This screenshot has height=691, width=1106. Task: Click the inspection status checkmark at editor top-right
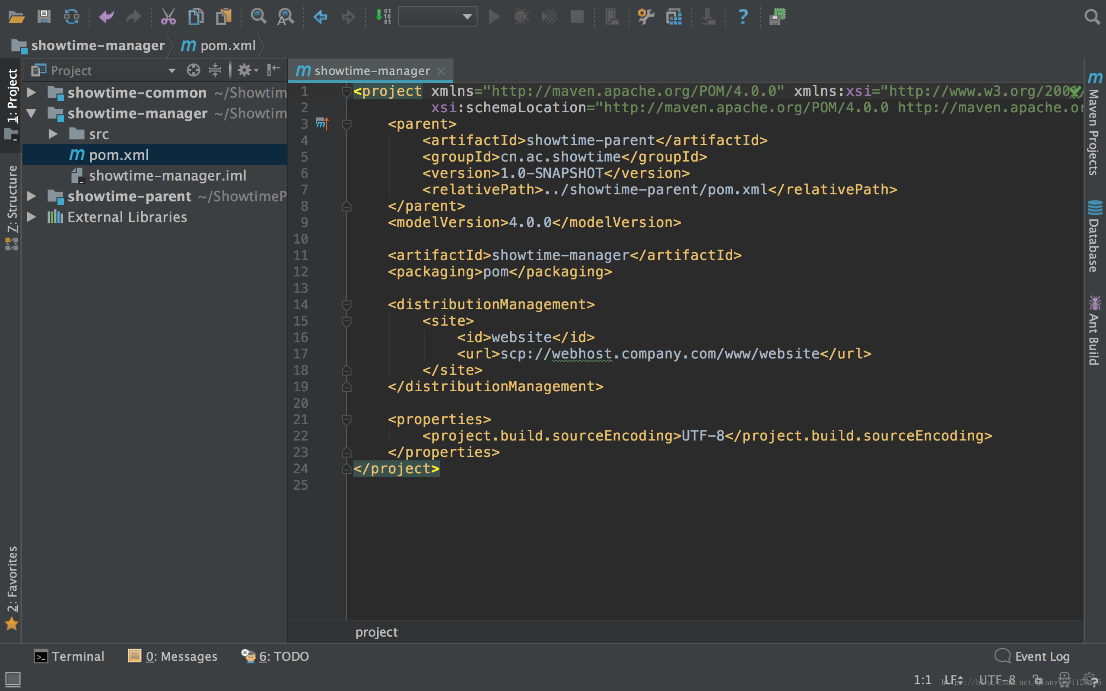[1076, 92]
